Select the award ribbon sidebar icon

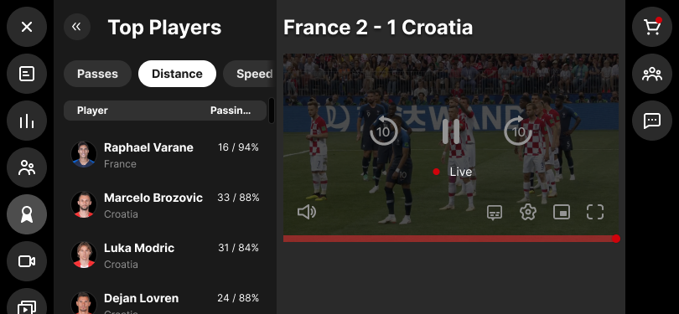(x=27, y=214)
